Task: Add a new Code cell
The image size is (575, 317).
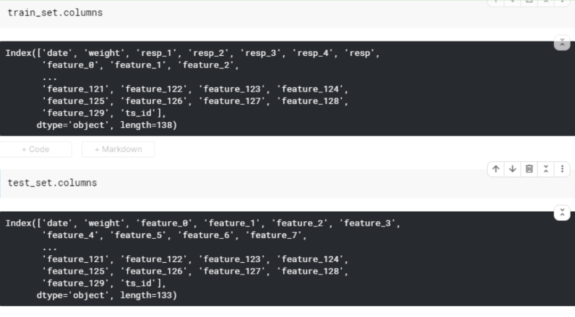Action: pos(36,149)
